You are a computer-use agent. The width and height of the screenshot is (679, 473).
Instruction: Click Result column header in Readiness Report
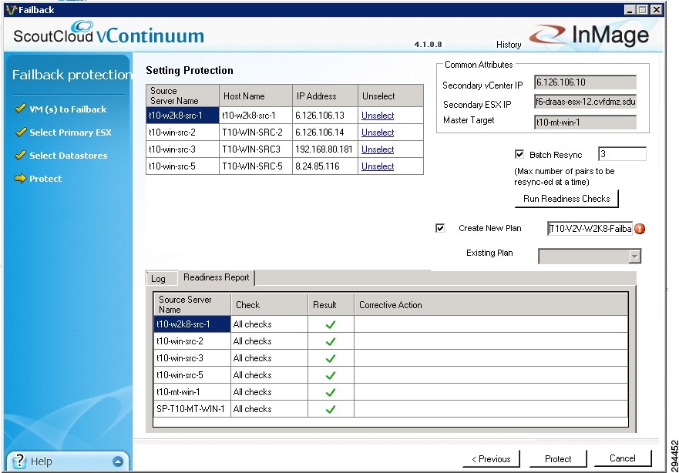(331, 304)
